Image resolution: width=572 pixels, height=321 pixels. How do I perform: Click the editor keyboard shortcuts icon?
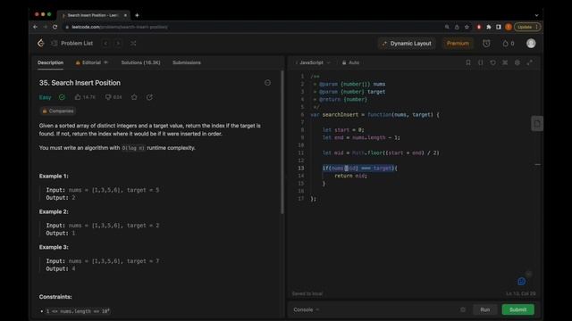pyautogui.click(x=505, y=62)
